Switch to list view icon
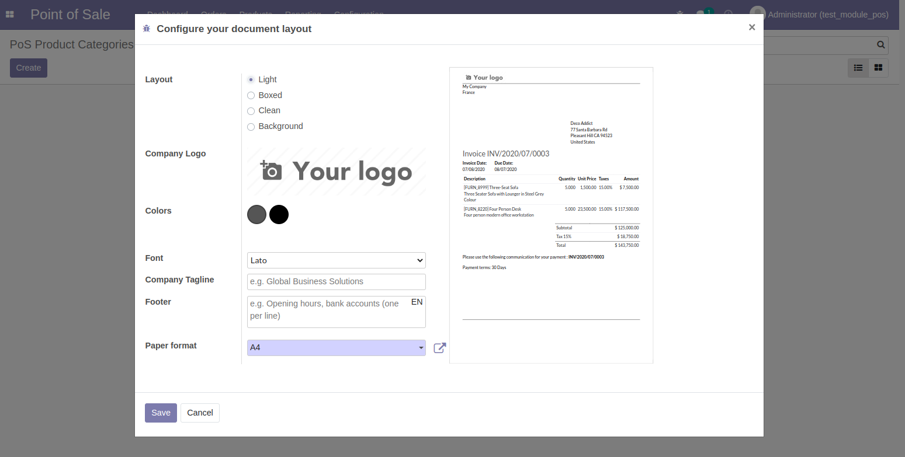 point(858,68)
